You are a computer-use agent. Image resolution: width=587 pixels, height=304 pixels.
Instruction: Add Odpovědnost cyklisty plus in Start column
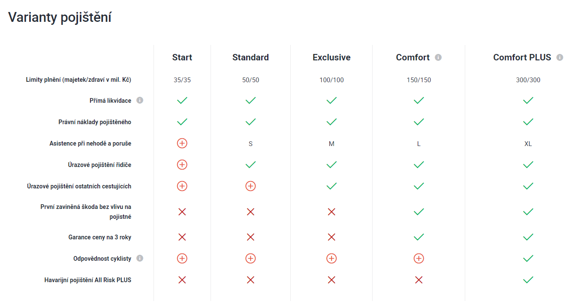click(x=182, y=258)
